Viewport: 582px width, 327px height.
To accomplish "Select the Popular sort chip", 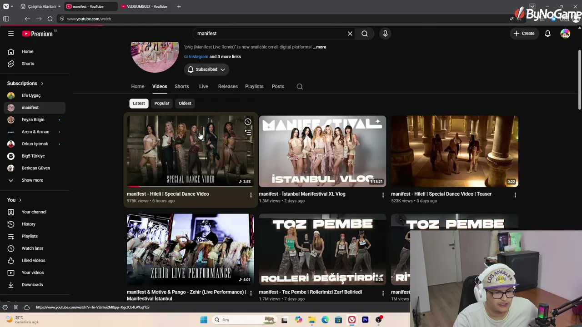I will pos(162,104).
